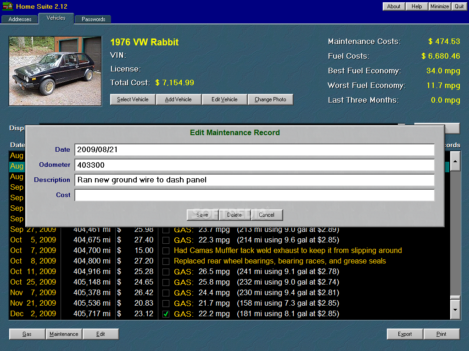
Task: Click the empty Cost field
Action: click(254, 195)
